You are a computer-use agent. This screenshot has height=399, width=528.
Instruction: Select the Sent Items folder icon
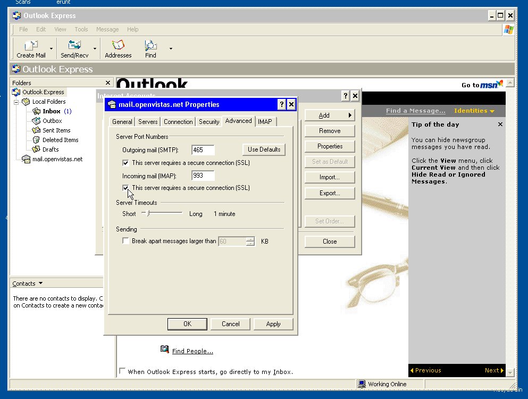[36, 130]
